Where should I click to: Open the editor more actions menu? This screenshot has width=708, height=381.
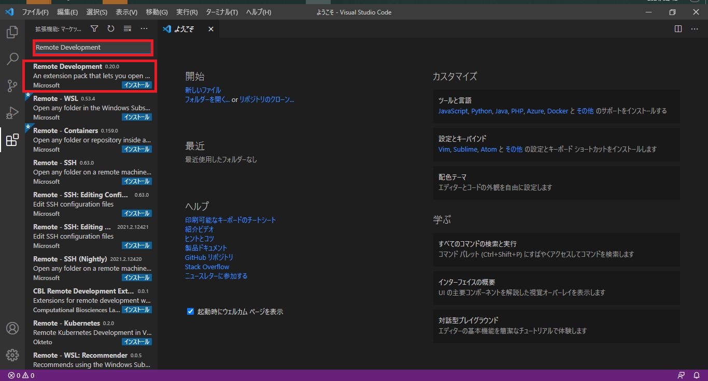695,29
